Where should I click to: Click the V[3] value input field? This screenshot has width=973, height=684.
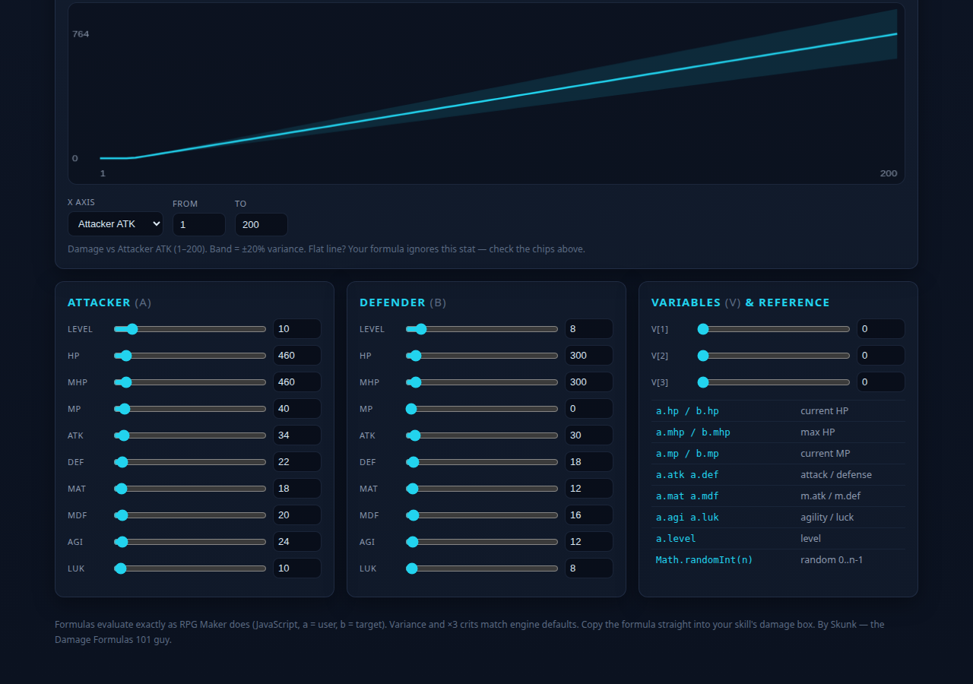click(881, 382)
